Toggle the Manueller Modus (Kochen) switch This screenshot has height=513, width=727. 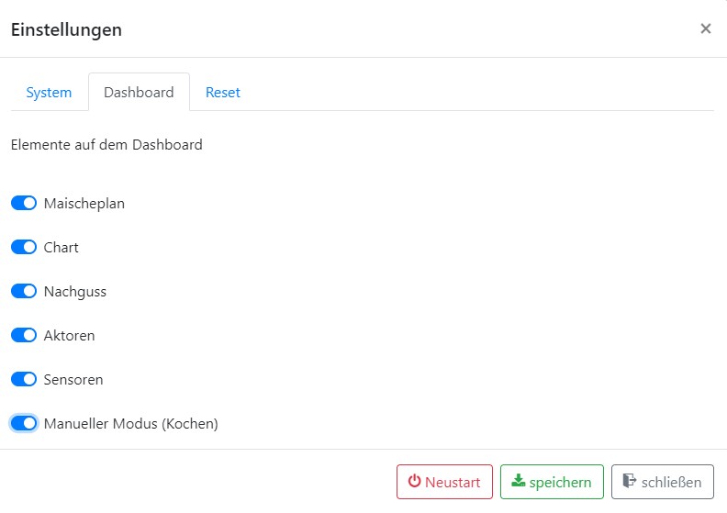[24, 424]
